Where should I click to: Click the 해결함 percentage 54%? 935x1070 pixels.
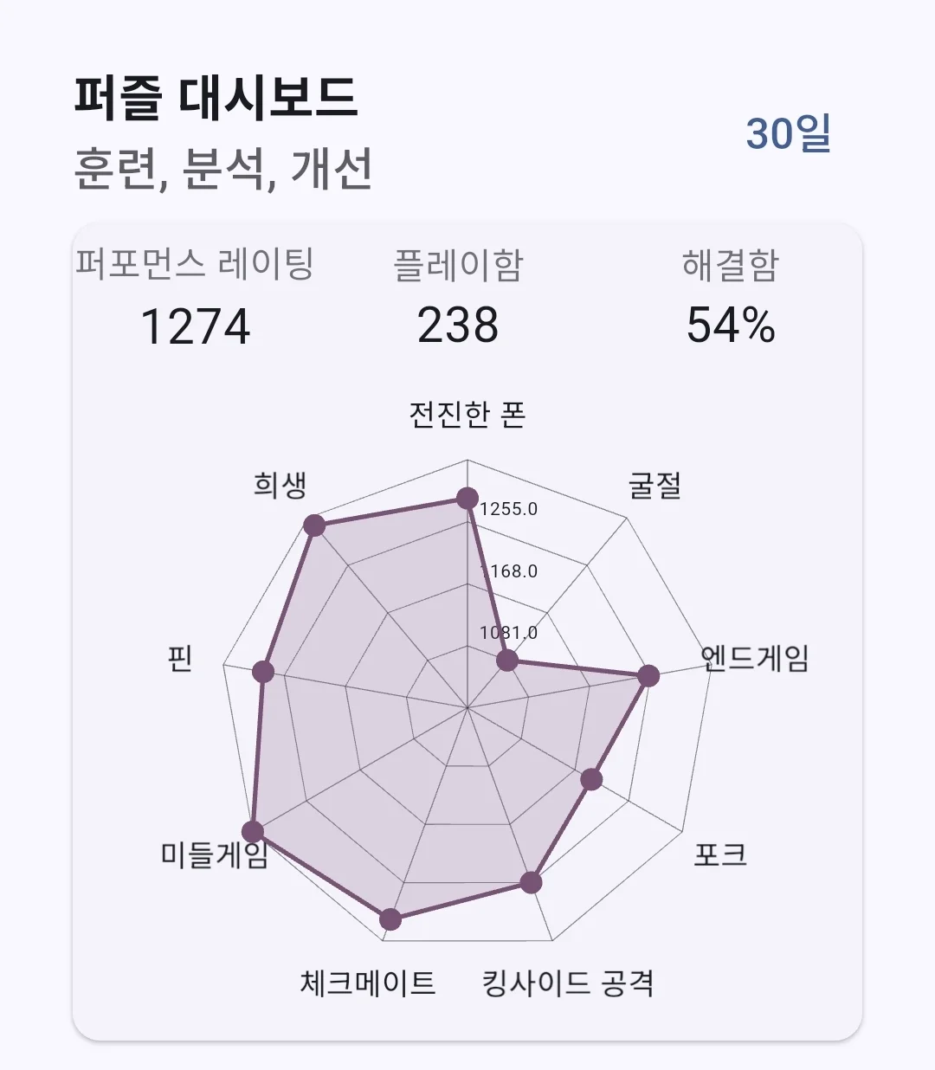tap(731, 326)
